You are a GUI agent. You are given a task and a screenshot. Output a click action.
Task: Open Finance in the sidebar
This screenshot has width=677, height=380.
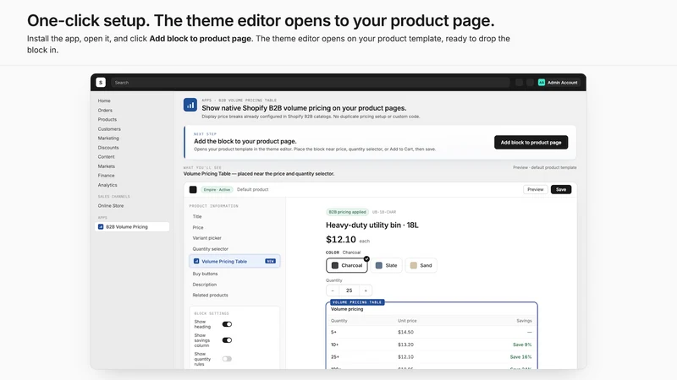(107, 176)
